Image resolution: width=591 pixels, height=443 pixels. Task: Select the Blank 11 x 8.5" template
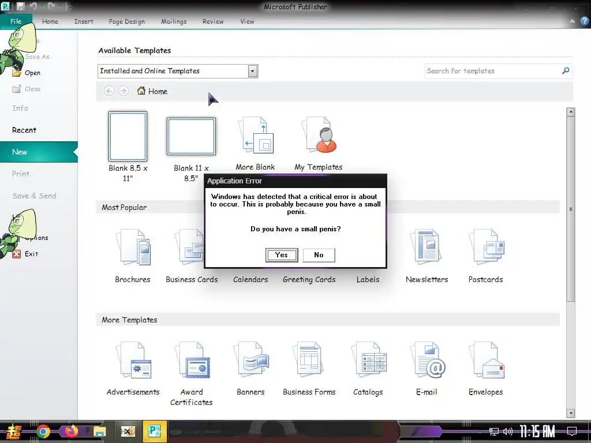tap(191, 149)
